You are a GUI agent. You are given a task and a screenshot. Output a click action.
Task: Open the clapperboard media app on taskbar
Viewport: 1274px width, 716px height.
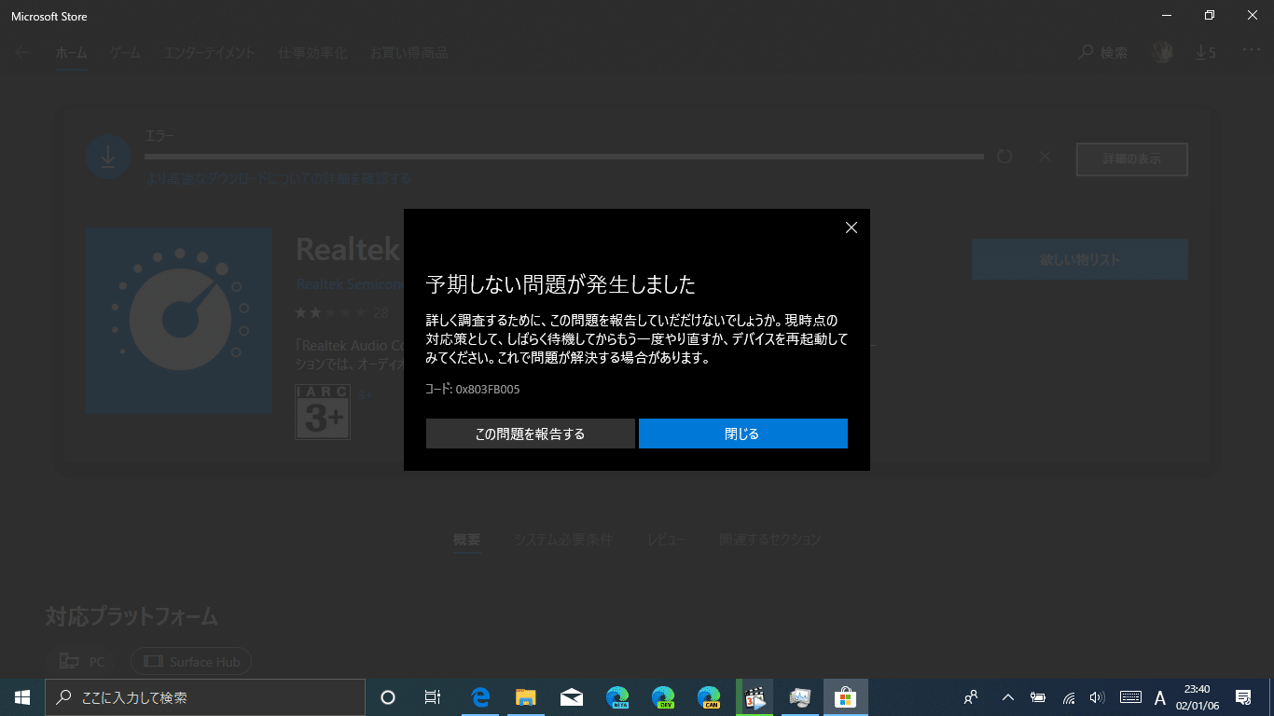pos(755,697)
